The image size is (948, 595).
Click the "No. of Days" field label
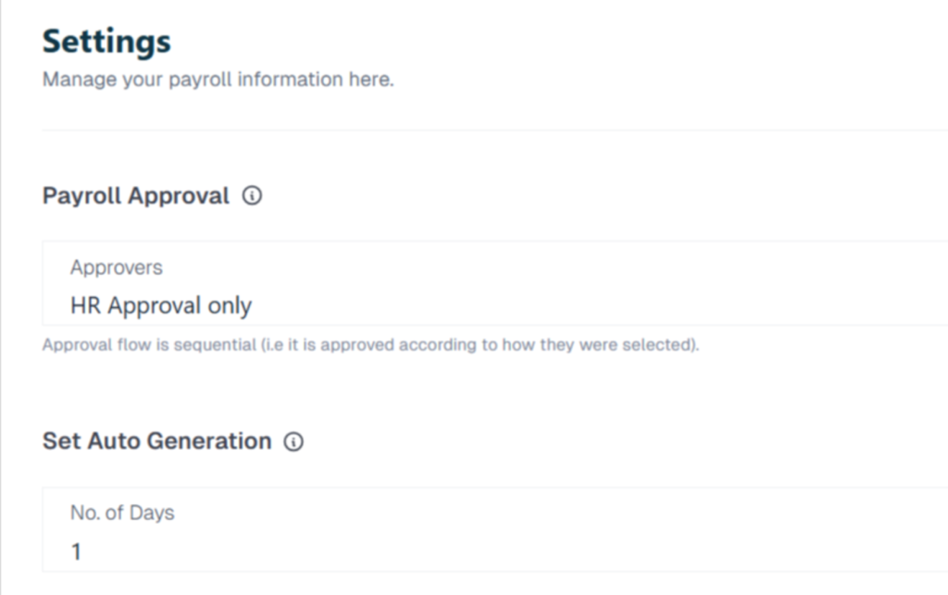pyautogui.click(x=122, y=513)
